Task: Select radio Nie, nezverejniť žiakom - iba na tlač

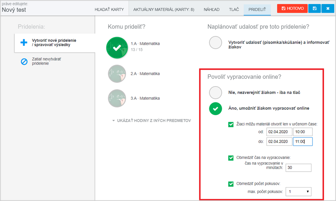Action: tap(215, 93)
